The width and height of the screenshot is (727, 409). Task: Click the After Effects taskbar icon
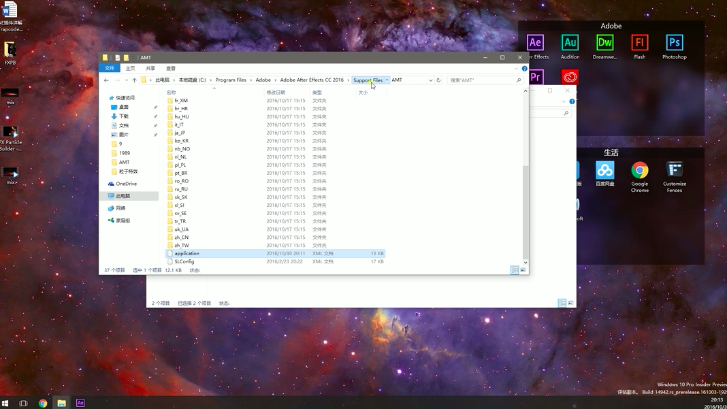tap(80, 403)
